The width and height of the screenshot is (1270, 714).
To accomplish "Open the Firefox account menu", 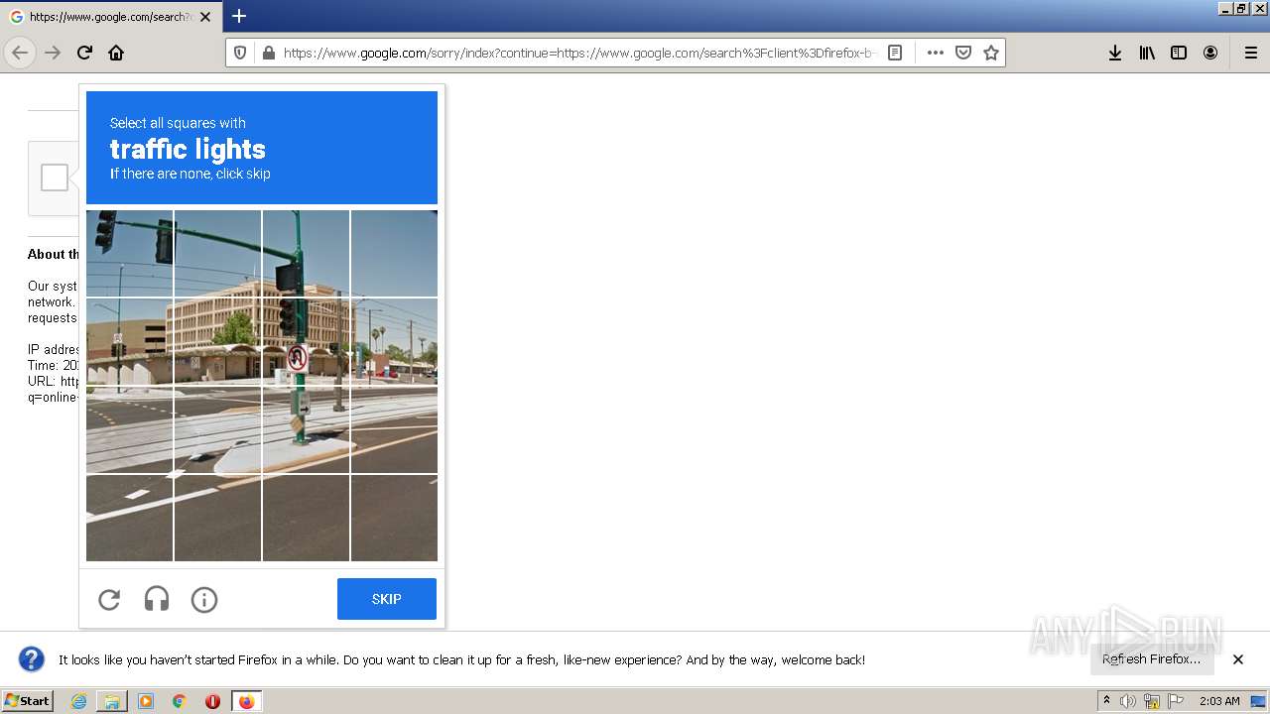I will pos(1210,53).
